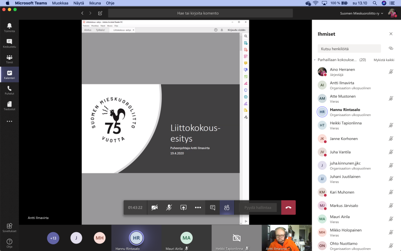Toggle Juha Vantila's mic icon
401x251 pixels.
[x=391, y=152]
